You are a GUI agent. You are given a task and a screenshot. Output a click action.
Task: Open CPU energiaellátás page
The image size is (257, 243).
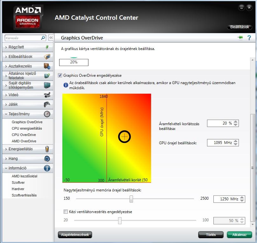pos(27,128)
